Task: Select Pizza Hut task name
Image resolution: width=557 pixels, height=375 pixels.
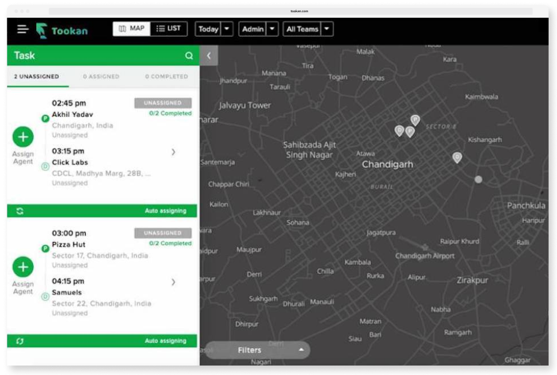Action: (69, 244)
